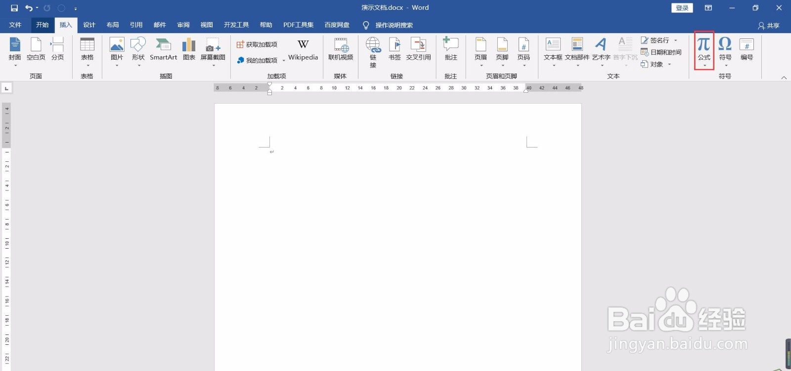Open the 视图 ribbon tab

[207, 25]
